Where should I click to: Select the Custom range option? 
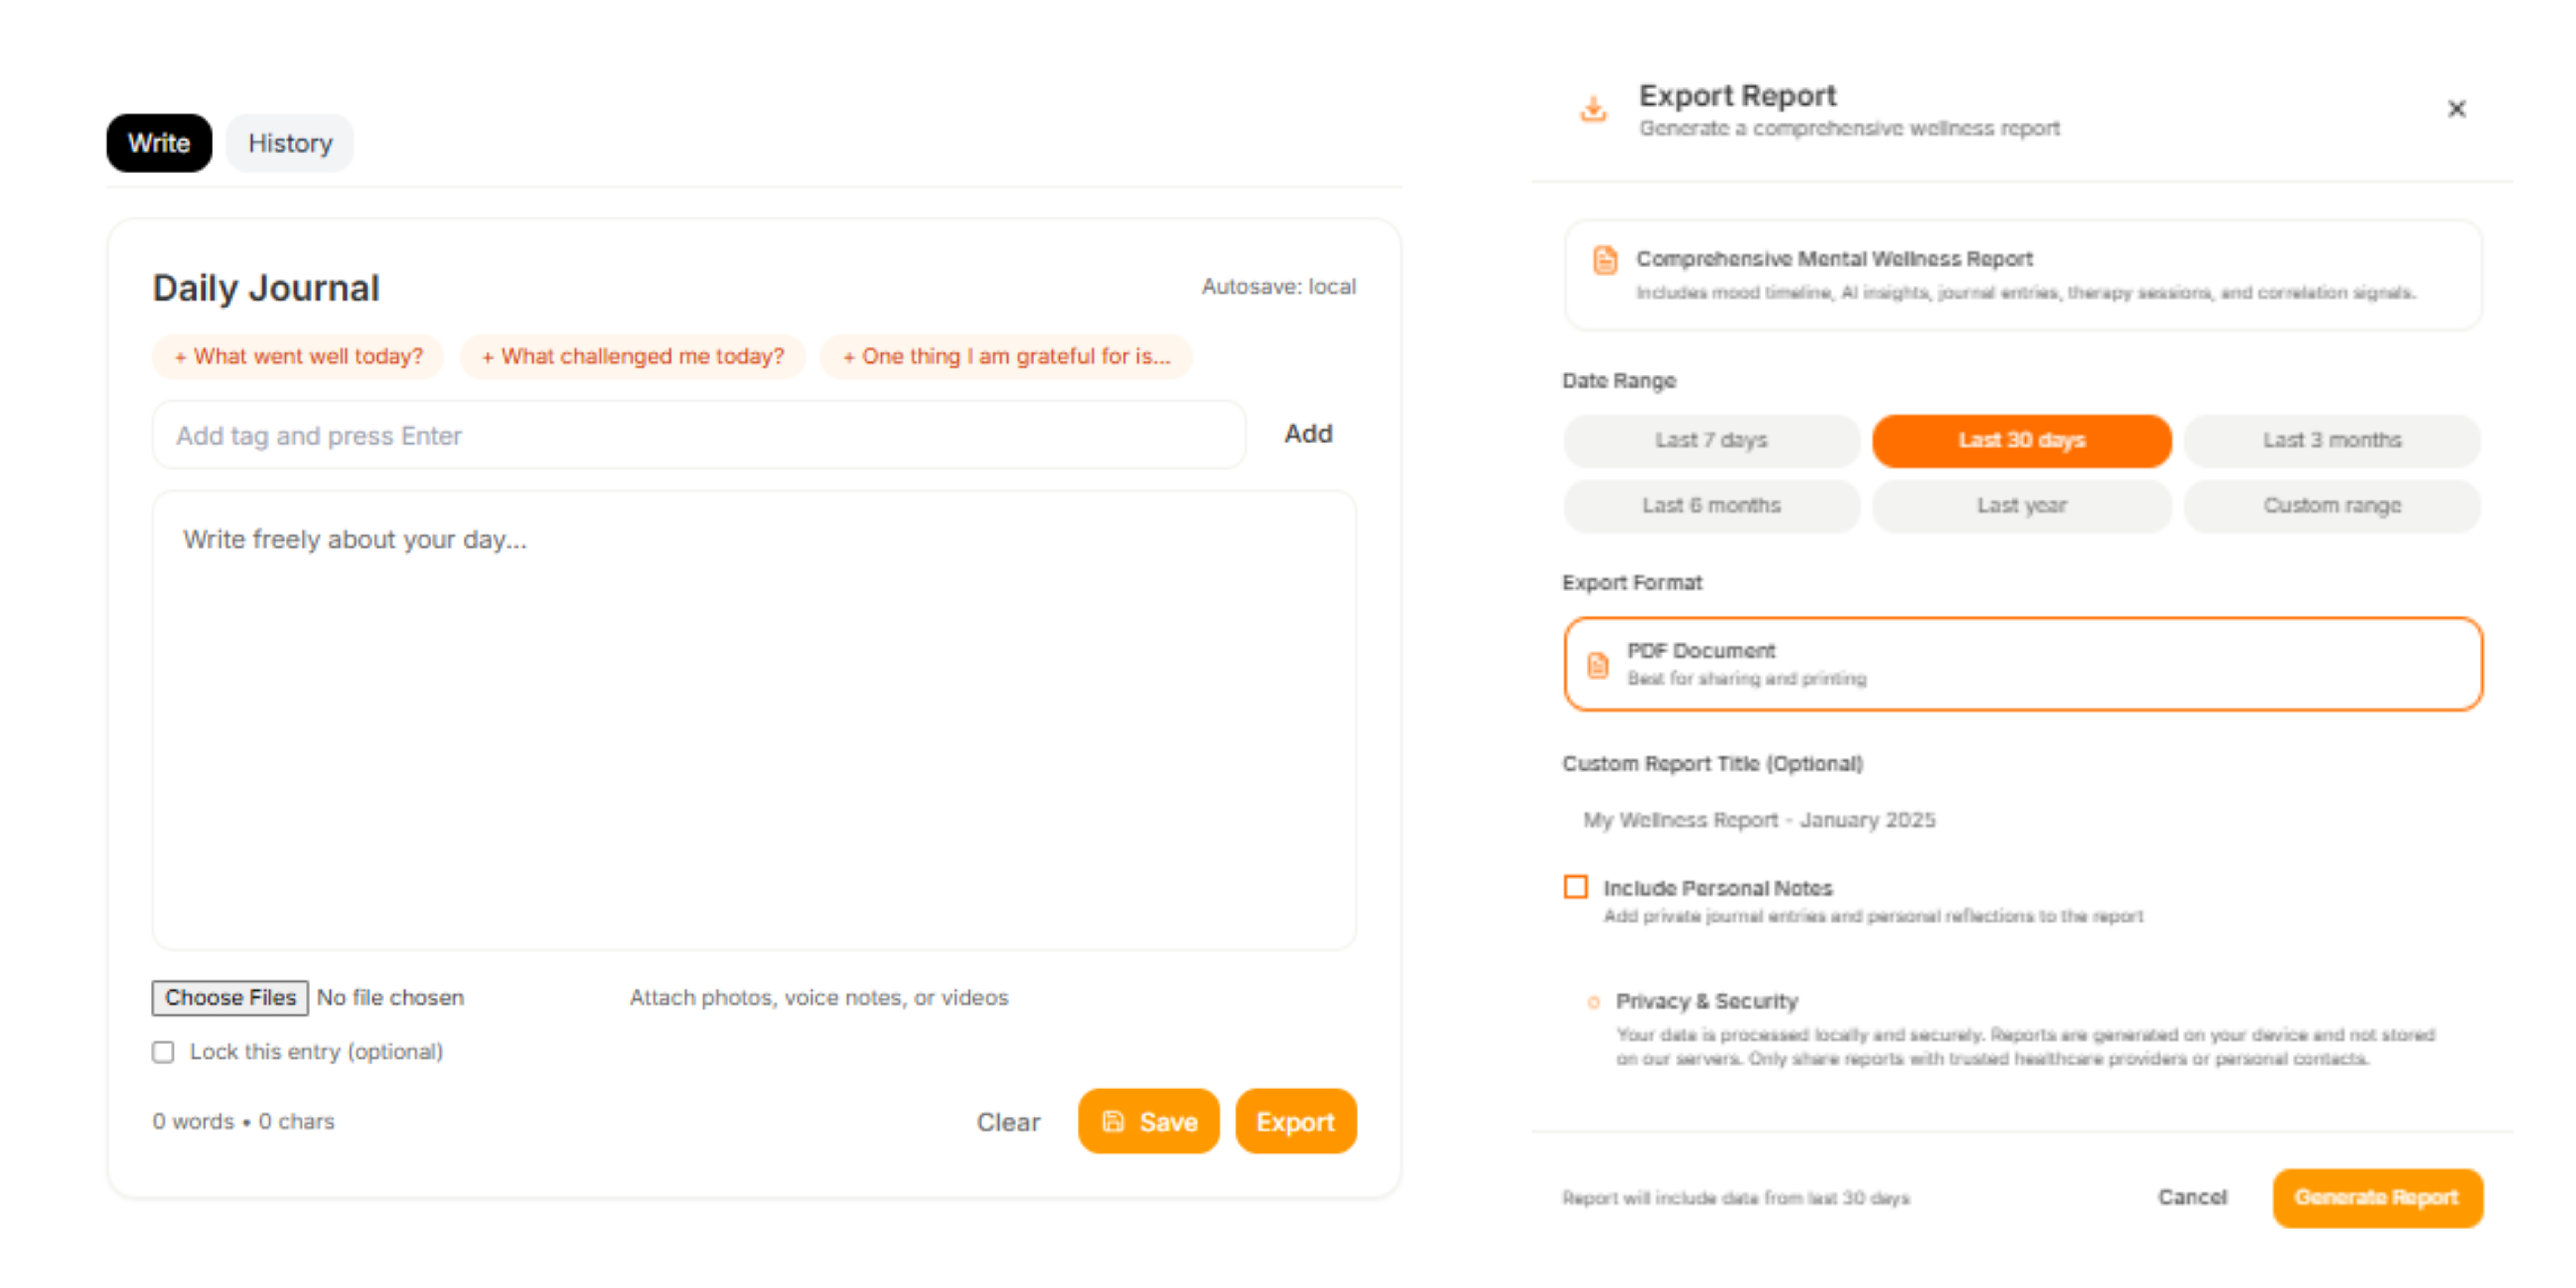[2332, 506]
